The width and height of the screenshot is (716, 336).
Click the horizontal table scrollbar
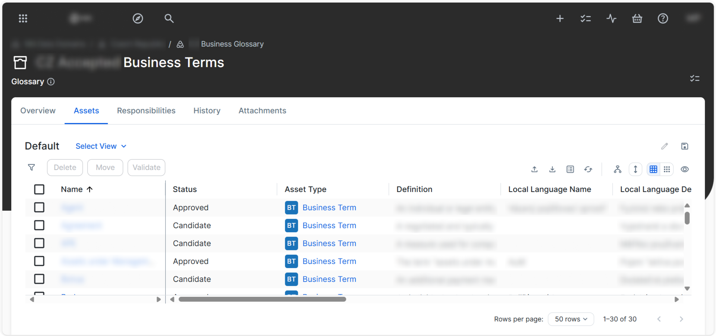pyautogui.click(x=262, y=299)
